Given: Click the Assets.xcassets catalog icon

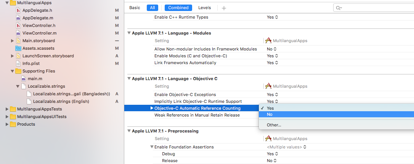Looking at the screenshot, I should [x=18, y=48].
